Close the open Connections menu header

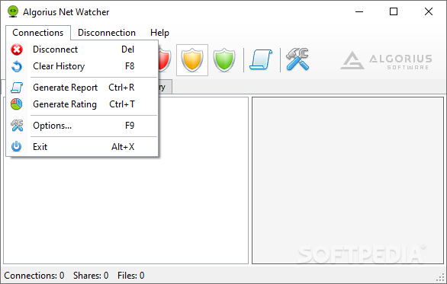click(38, 33)
